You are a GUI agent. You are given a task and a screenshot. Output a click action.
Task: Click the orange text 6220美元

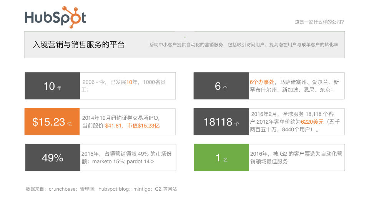coord(312,122)
